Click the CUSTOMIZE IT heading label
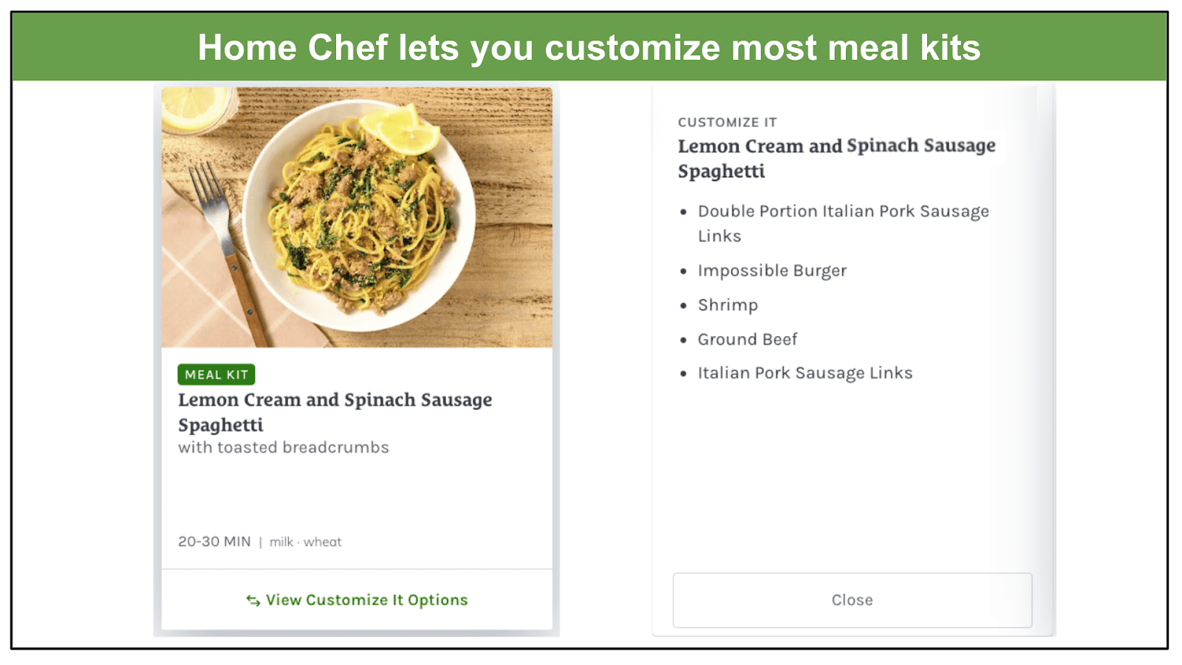Image resolution: width=1182 pixels, height=665 pixels. (727, 123)
